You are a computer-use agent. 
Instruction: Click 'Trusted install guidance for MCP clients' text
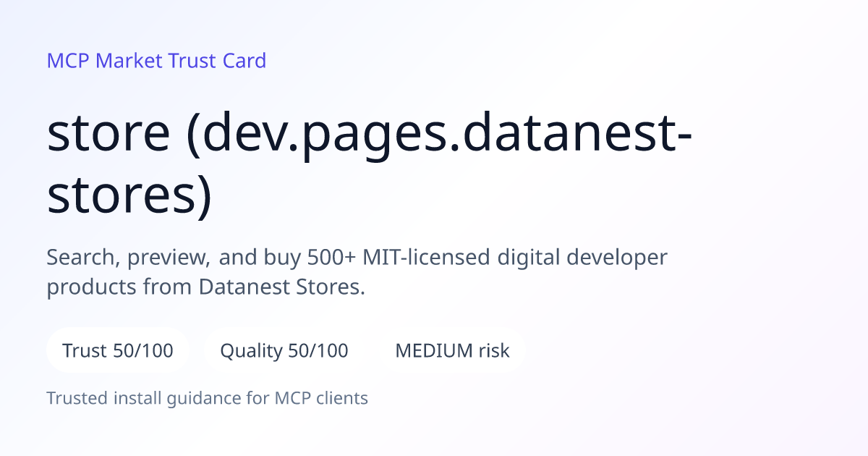(x=208, y=398)
